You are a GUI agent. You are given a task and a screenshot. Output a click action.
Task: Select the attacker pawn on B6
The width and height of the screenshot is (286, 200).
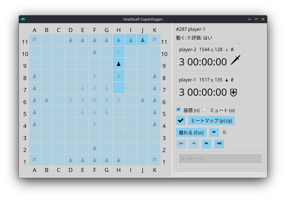(47, 100)
